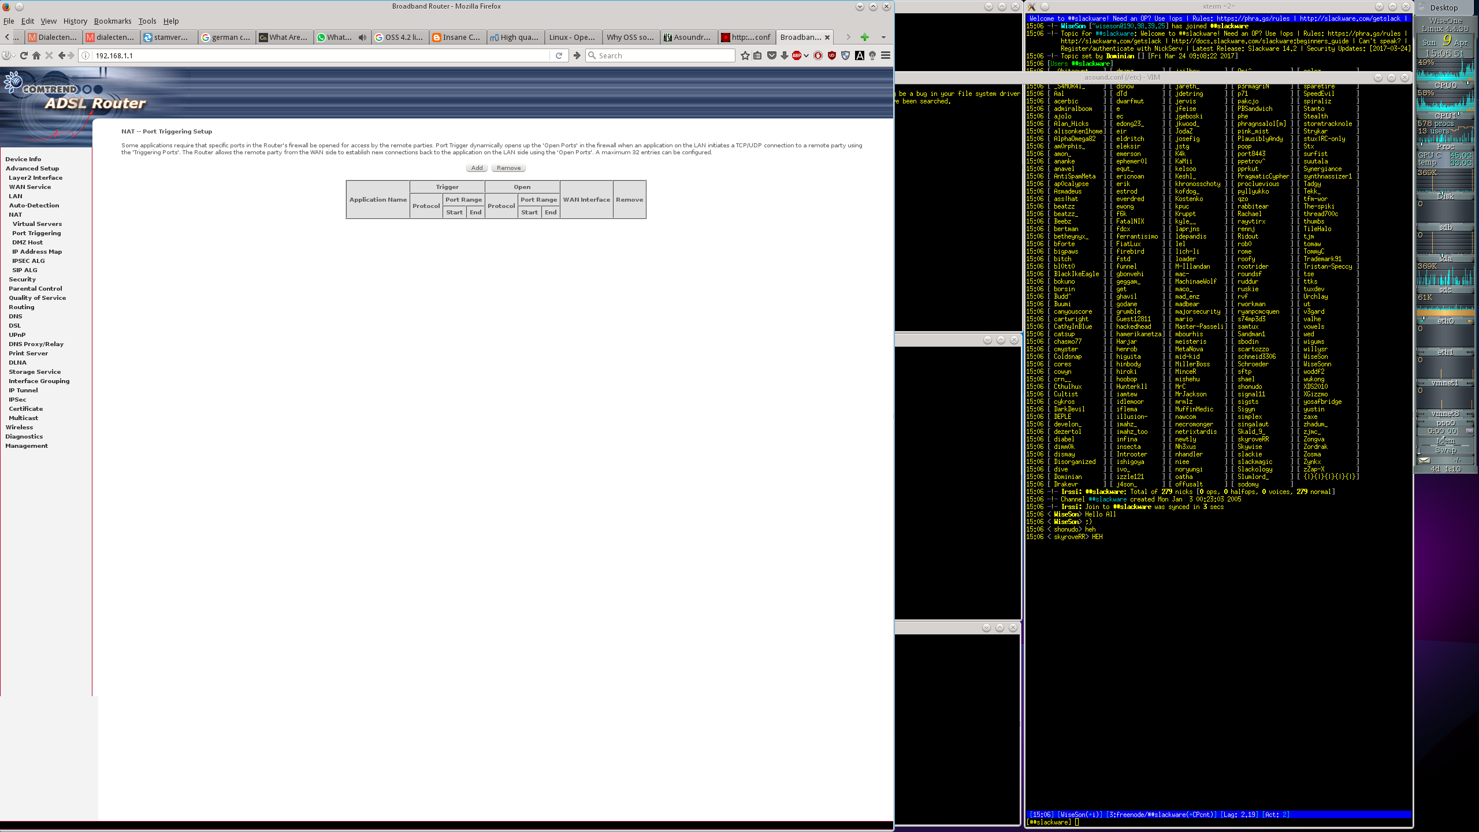Bookmark this page with star icon
This screenshot has height=832, width=1479.
click(x=745, y=55)
